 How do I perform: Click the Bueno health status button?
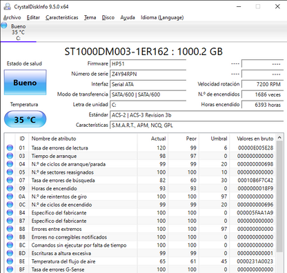(26, 83)
